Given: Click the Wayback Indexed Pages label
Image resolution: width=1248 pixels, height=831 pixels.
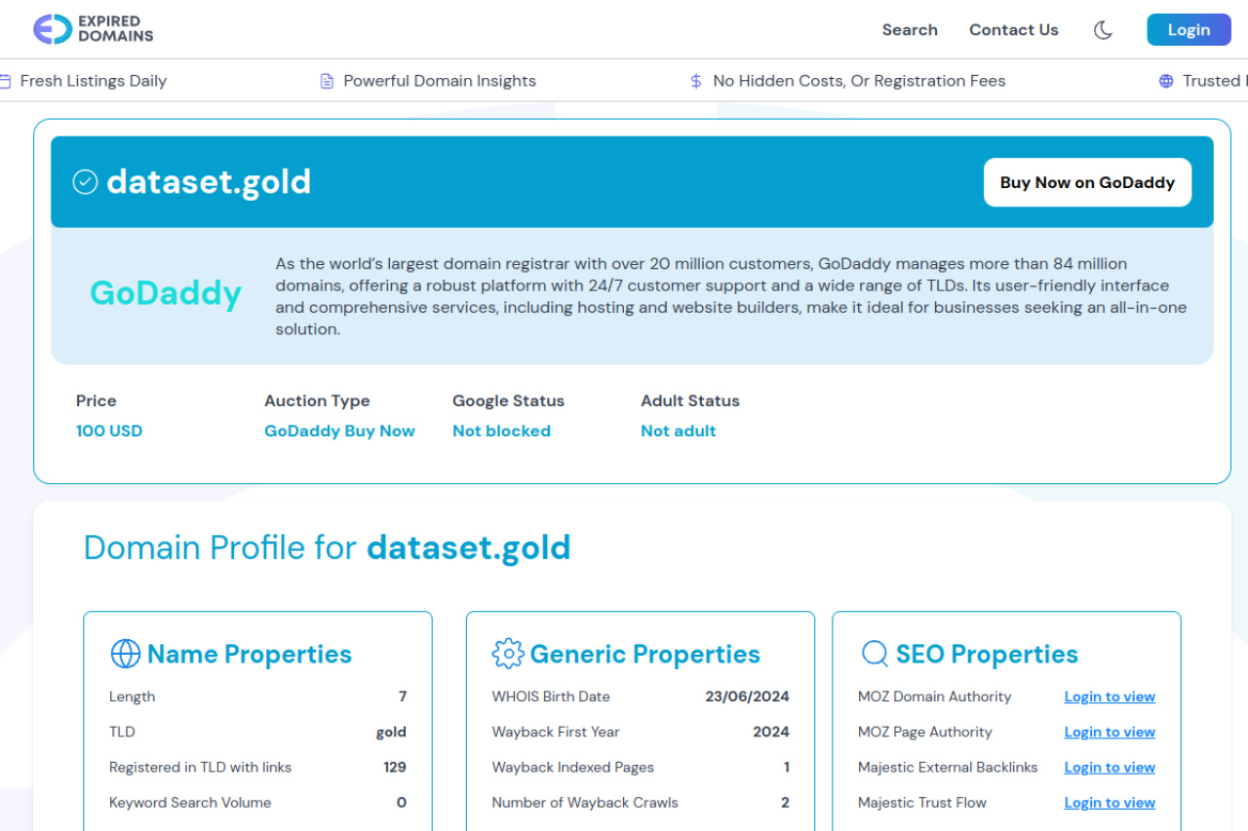Looking at the screenshot, I should pyautogui.click(x=573, y=768).
